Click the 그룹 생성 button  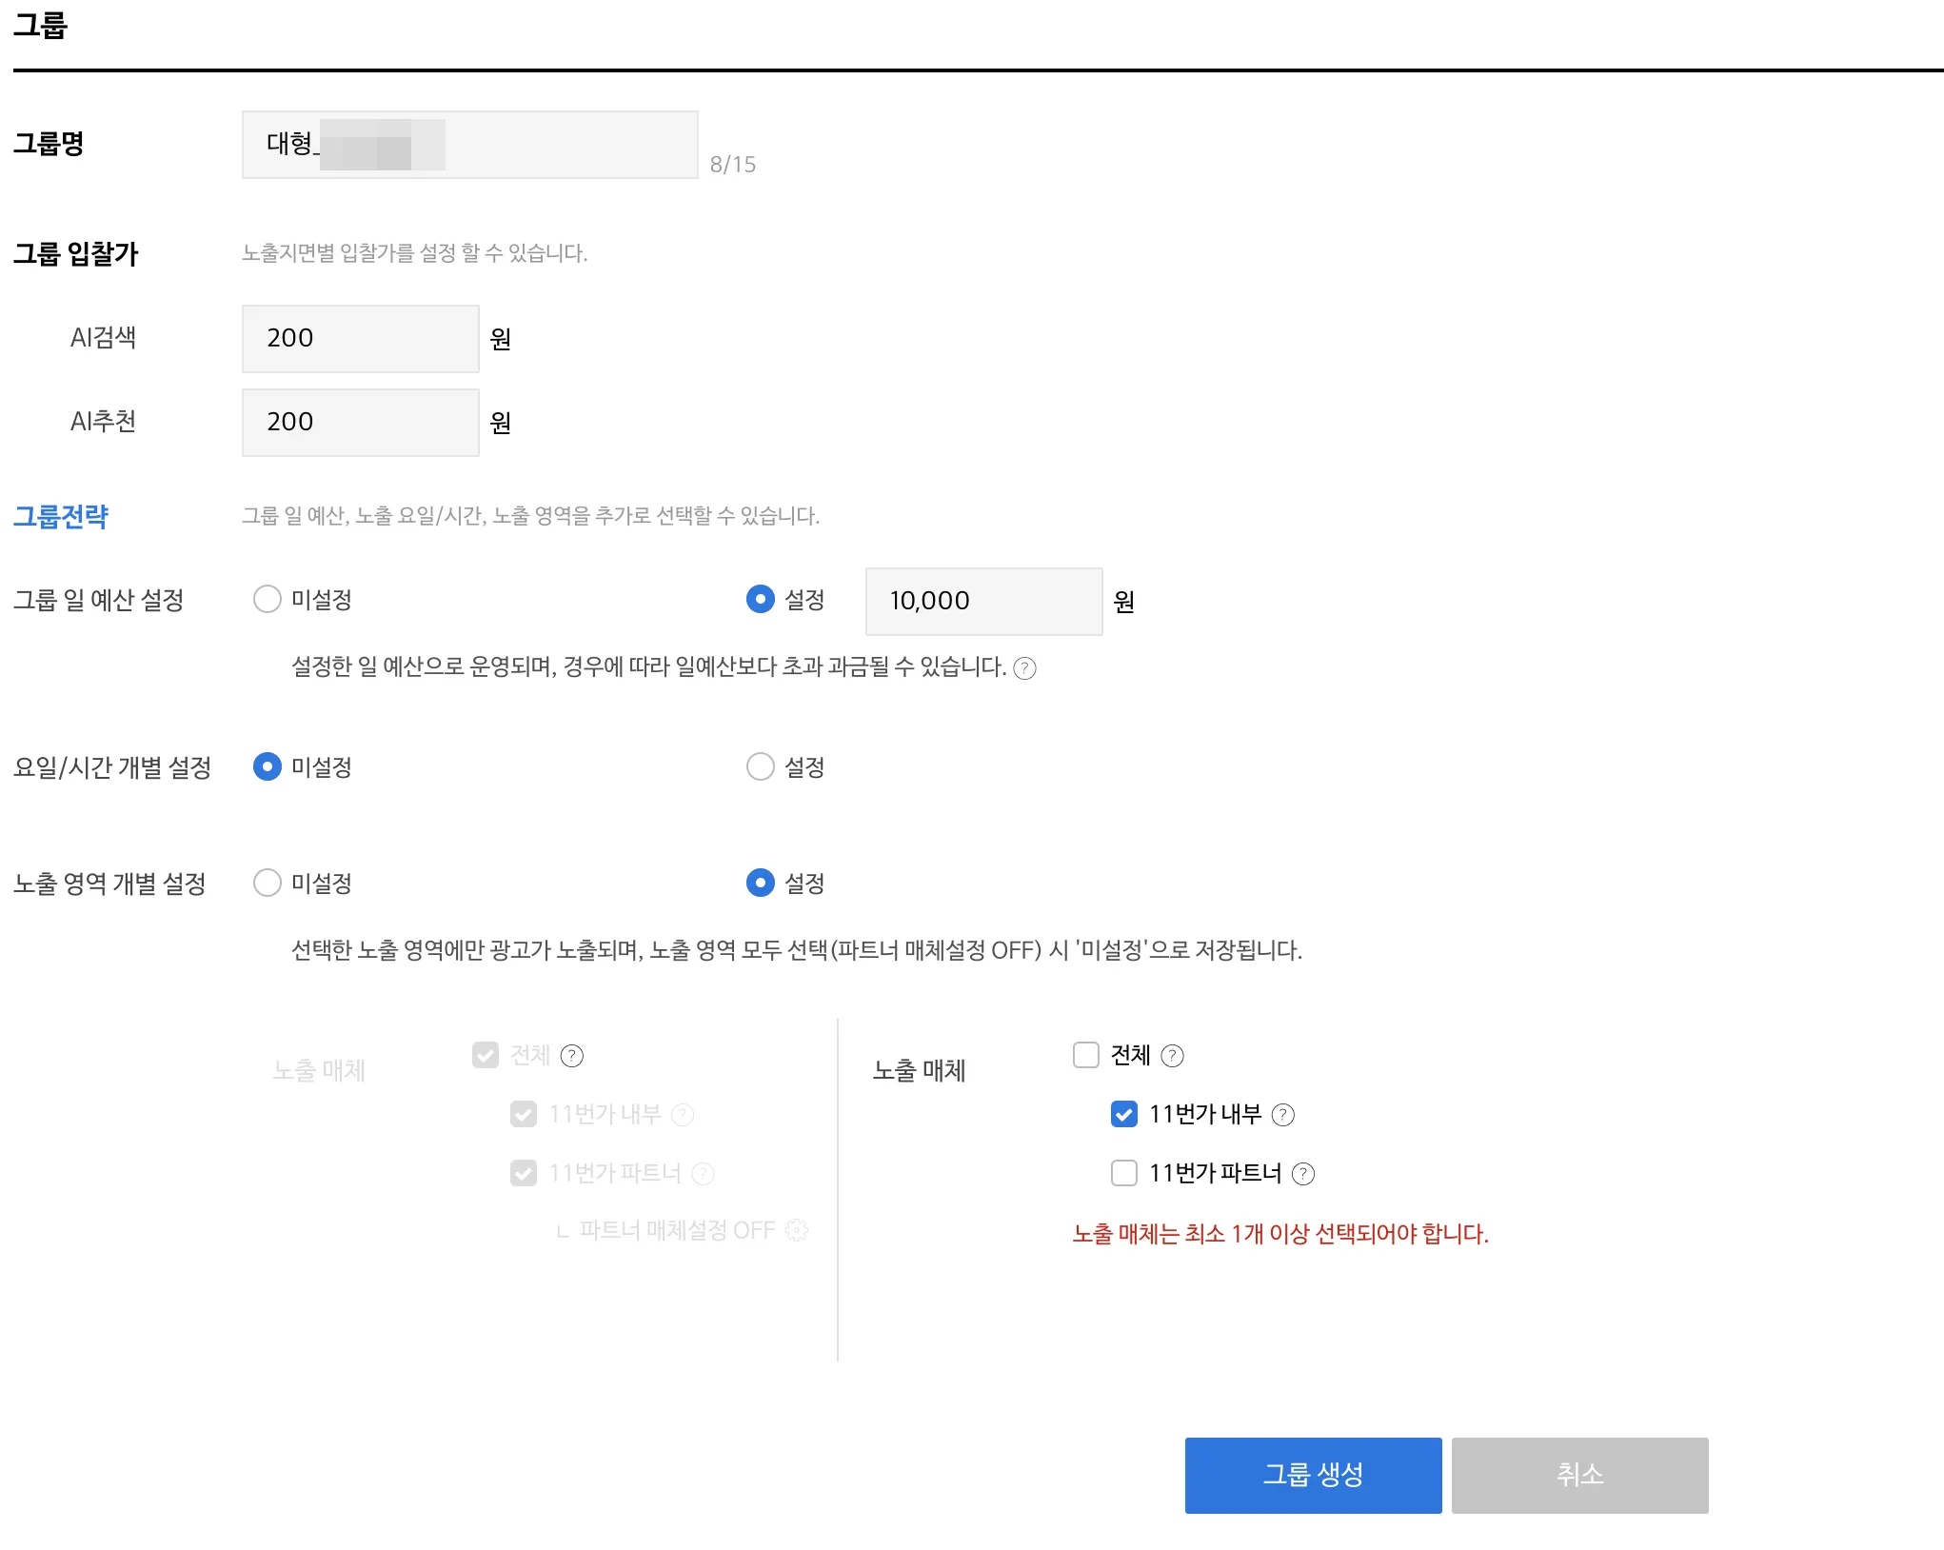pos(1313,1475)
